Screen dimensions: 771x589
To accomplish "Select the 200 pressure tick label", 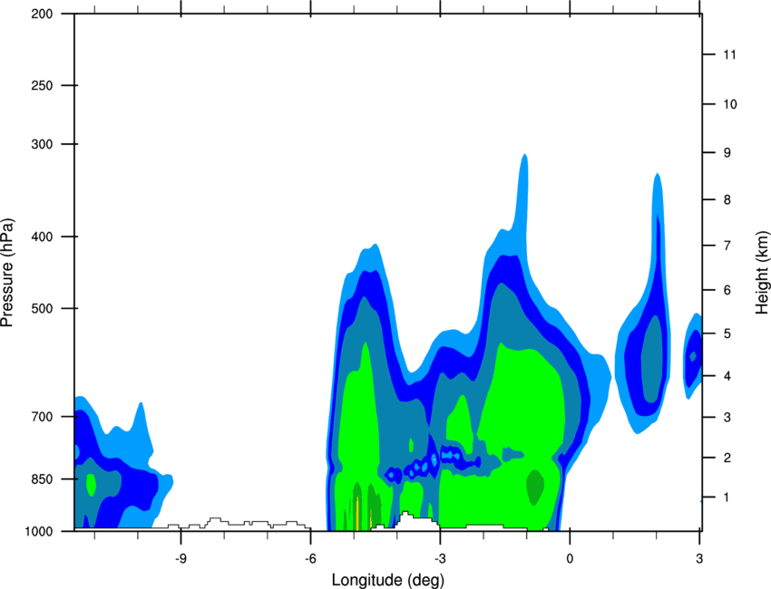I will 42,14.
